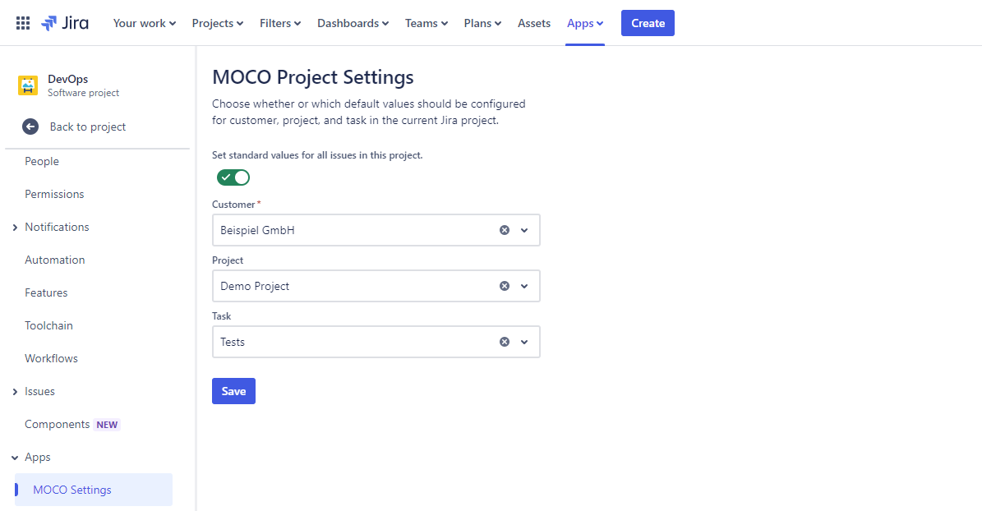Image resolution: width=982 pixels, height=511 pixels.
Task: Open the Dashboards menu
Action: pyautogui.click(x=353, y=23)
